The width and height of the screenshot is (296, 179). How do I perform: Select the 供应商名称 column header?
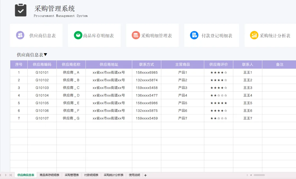(x=71, y=64)
